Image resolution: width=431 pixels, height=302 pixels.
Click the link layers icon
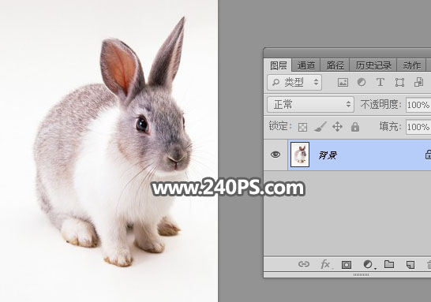click(x=304, y=264)
